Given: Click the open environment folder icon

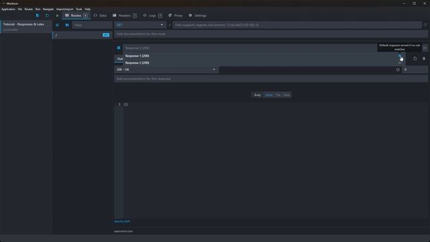Looking at the screenshot, I should point(47,15).
